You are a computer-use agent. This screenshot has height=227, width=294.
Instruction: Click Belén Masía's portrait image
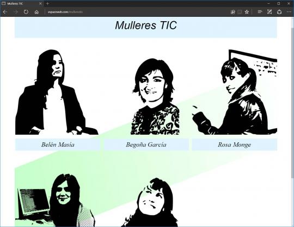coord(57,92)
